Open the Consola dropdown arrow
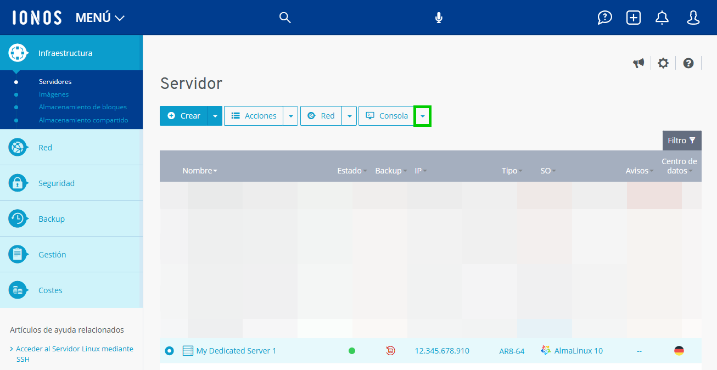Screen dimensions: 717x370 coord(422,116)
